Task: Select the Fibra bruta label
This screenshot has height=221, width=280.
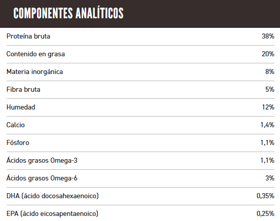Action: click(23, 89)
